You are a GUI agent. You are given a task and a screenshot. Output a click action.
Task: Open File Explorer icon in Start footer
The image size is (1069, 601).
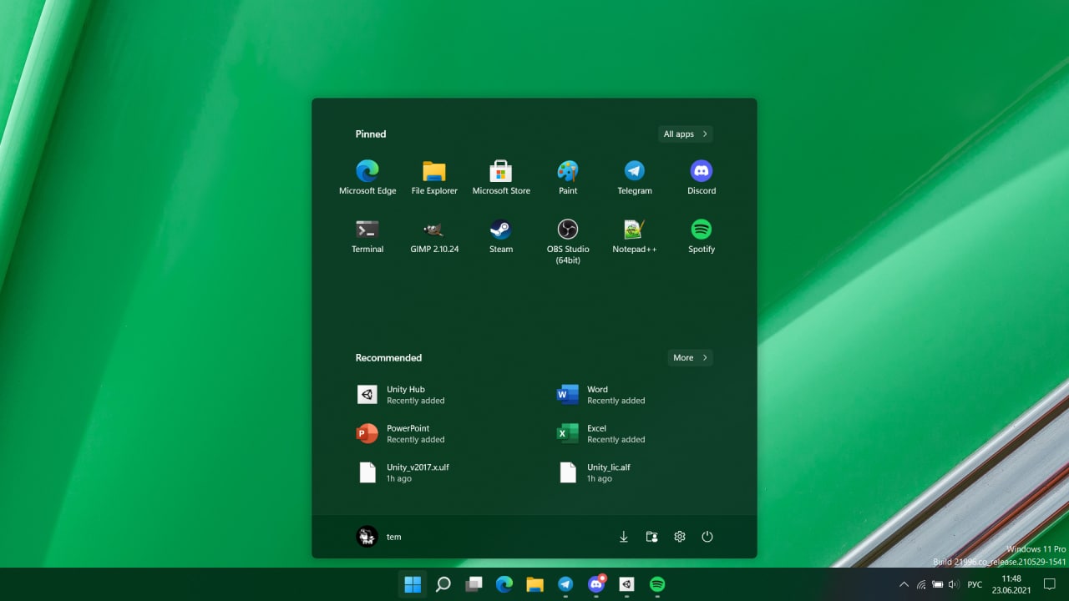coord(651,537)
